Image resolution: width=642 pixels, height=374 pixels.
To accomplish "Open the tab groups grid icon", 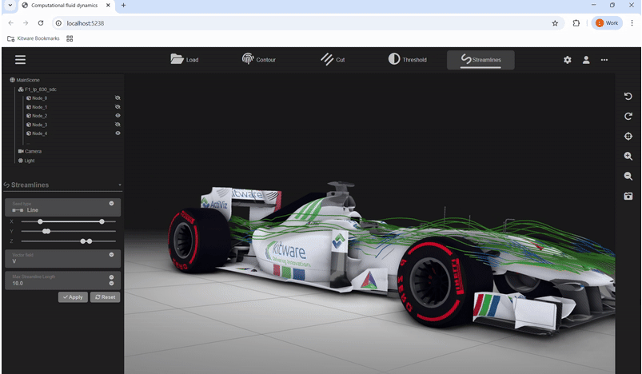I will tap(70, 38).
